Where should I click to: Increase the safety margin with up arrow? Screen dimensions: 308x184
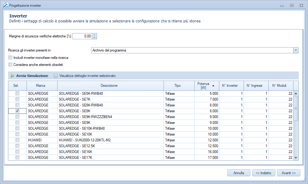95,35
